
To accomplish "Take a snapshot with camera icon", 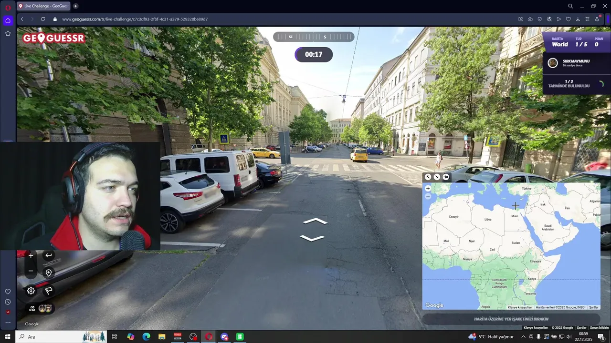I will (x=530, y=19).
